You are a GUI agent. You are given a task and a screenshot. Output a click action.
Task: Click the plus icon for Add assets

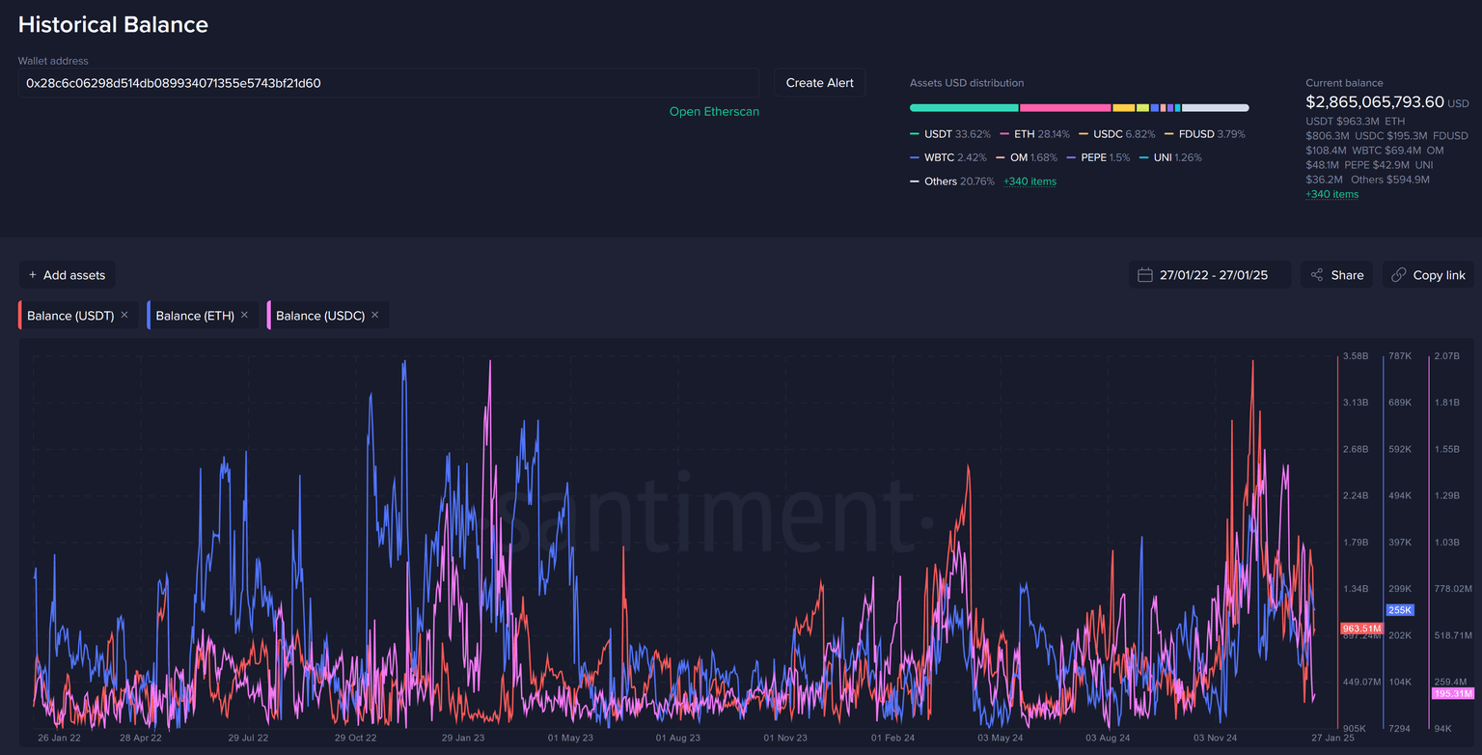point(33,275)
